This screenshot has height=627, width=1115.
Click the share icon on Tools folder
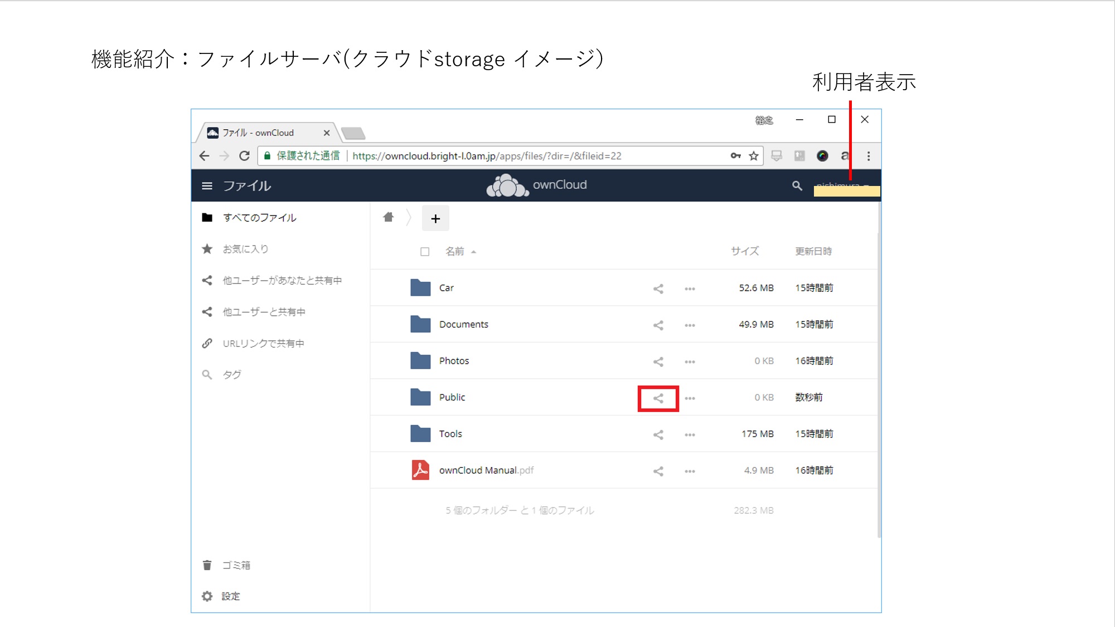point(656,434)
